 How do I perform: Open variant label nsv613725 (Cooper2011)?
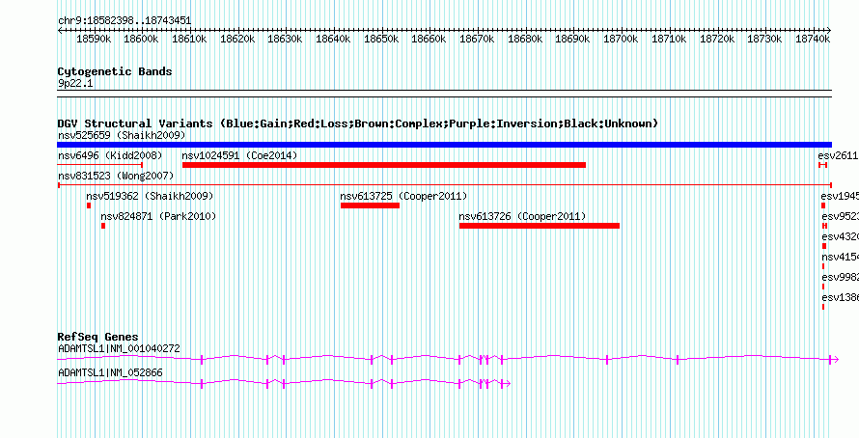(x=403, y=197)
